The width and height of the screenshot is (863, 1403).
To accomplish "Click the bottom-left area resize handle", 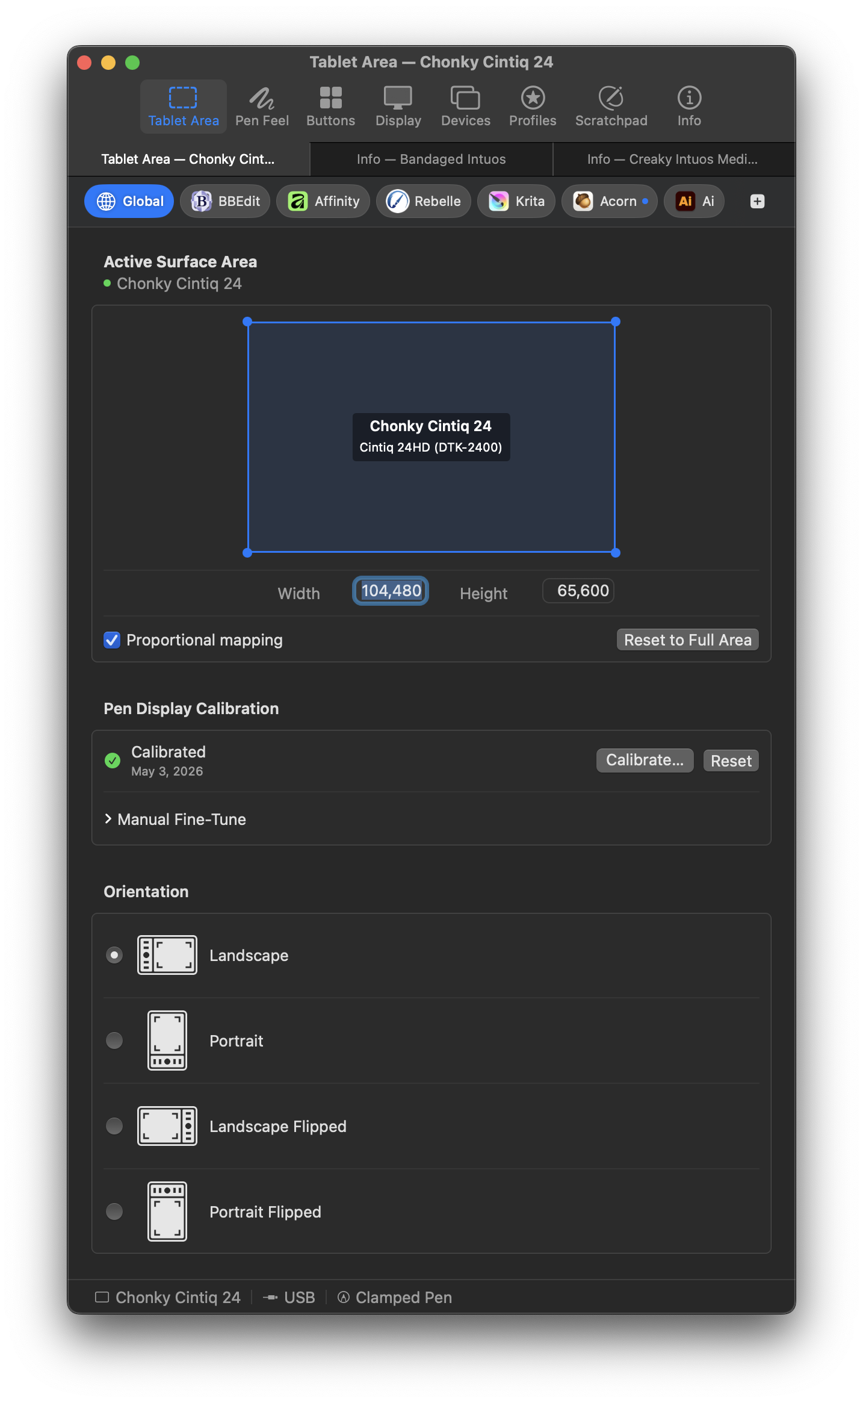I will point(247,553).
